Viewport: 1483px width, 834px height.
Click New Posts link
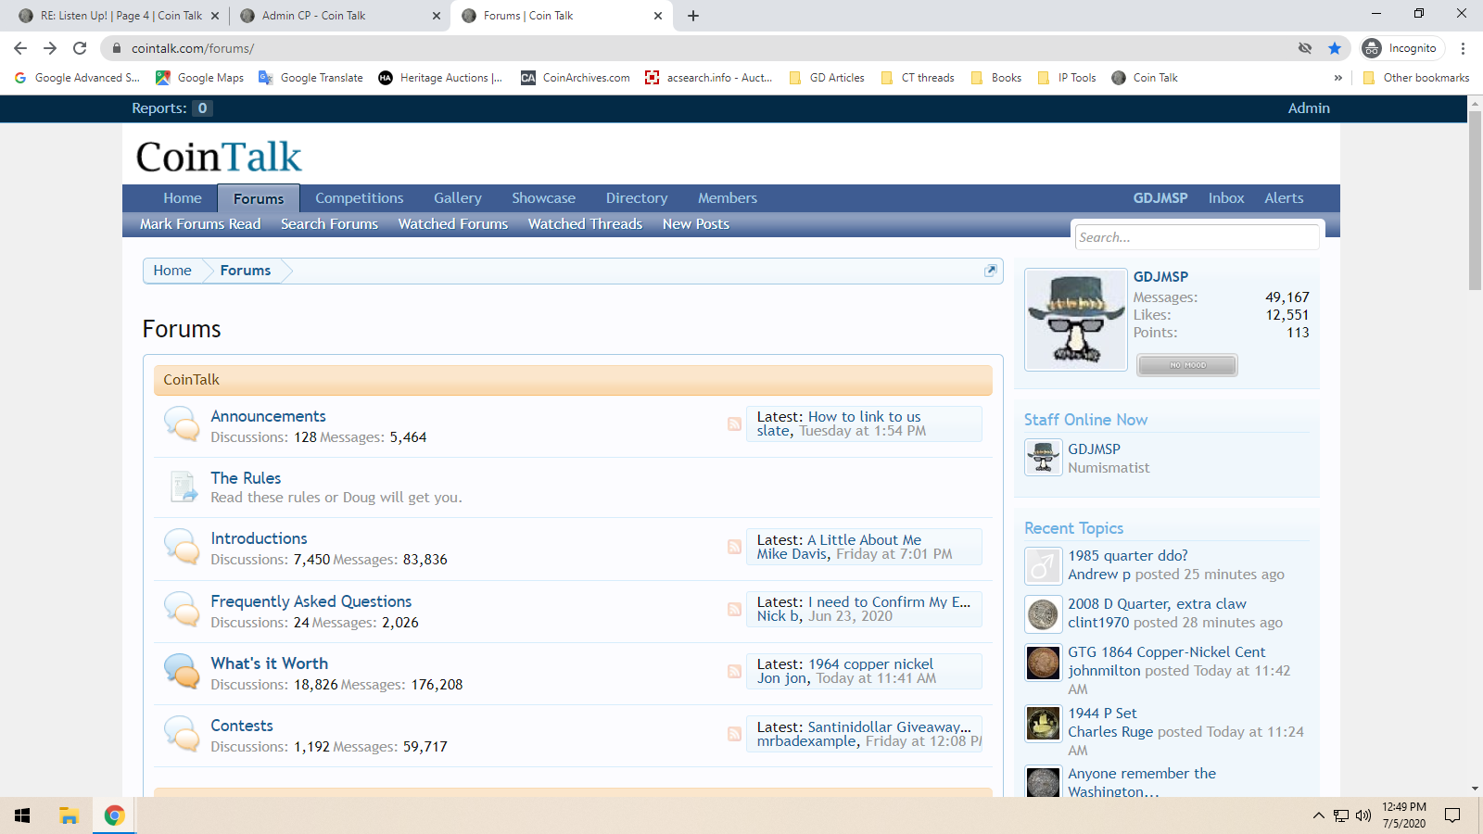(696, 224)
